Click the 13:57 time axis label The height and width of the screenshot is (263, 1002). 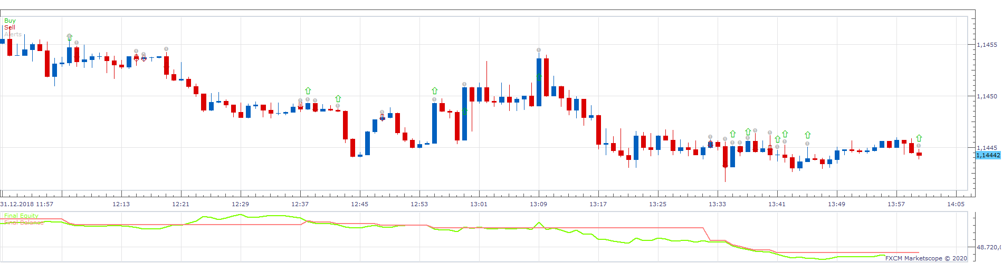pyautogui.click(x=896, y=204)
